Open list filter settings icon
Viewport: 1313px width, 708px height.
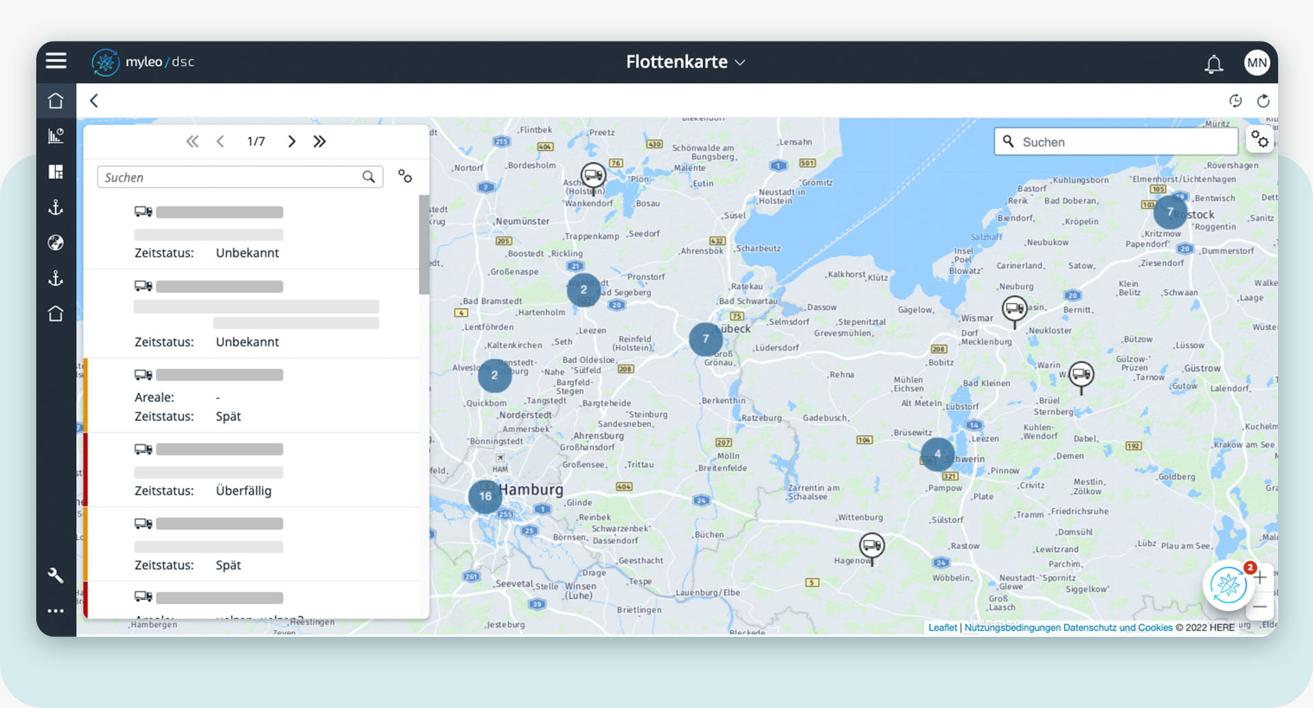[405, 177]
